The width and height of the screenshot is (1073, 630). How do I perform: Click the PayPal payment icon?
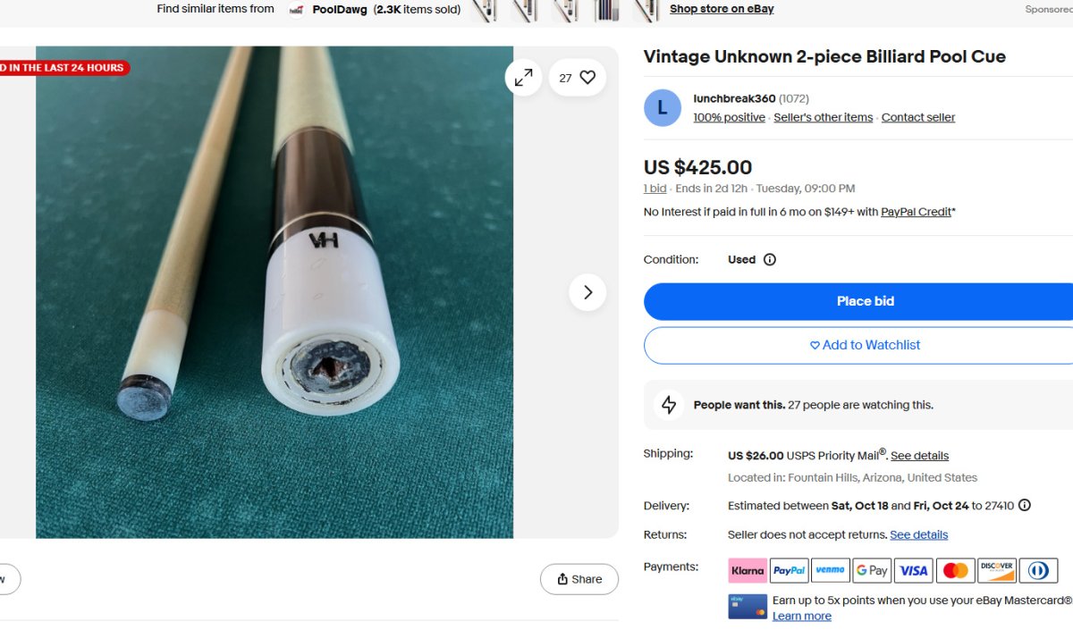click(x=790, y=570)
